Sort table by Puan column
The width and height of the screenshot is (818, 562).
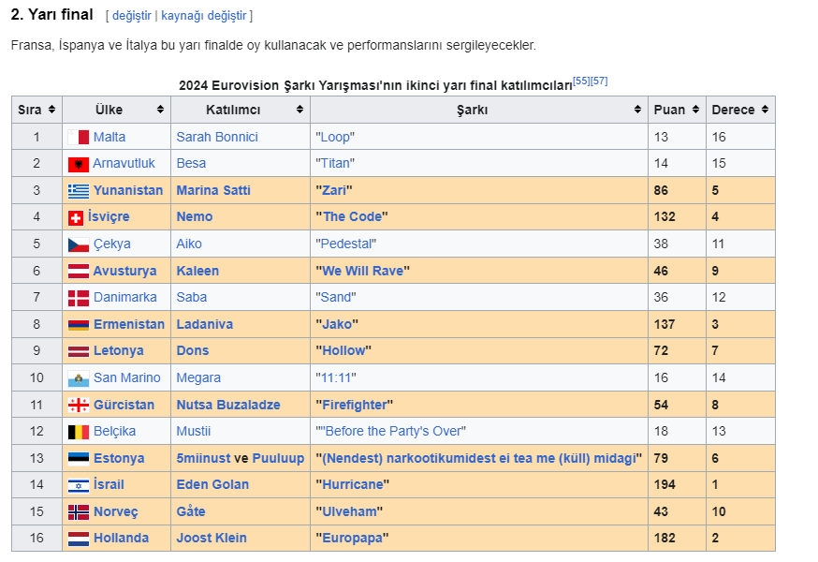tap(695, 110)
